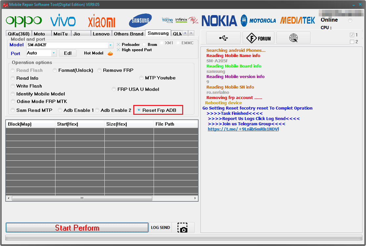Viewport: 366px width, 246px height.
Task: Click the USB connection icon button
Action: point(223,38)
